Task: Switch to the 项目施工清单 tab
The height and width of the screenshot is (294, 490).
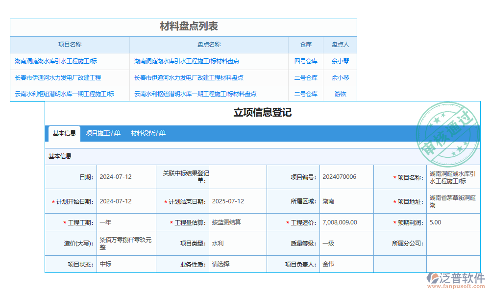Action: click(102, 132)
